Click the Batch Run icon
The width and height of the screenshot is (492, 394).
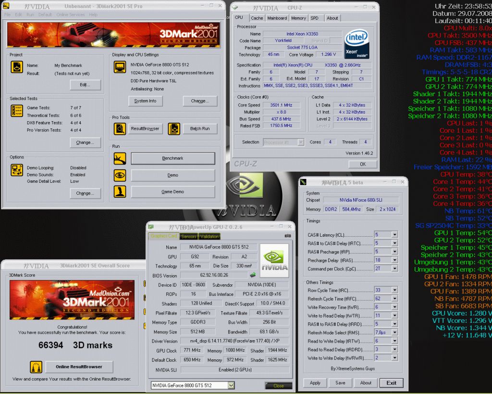pyautogui.click(x=174, y=128)
